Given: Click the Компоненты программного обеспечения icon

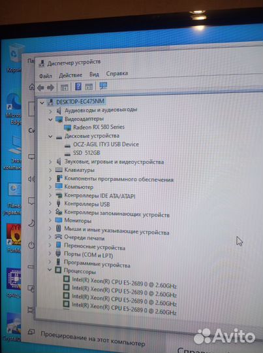Looking at the screenshot, I should click(59, 178).
